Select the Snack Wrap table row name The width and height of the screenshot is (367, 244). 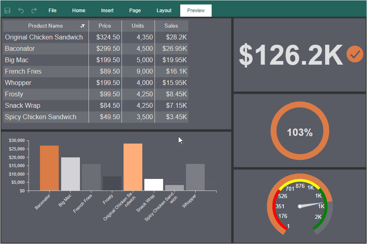click(23, 106)
